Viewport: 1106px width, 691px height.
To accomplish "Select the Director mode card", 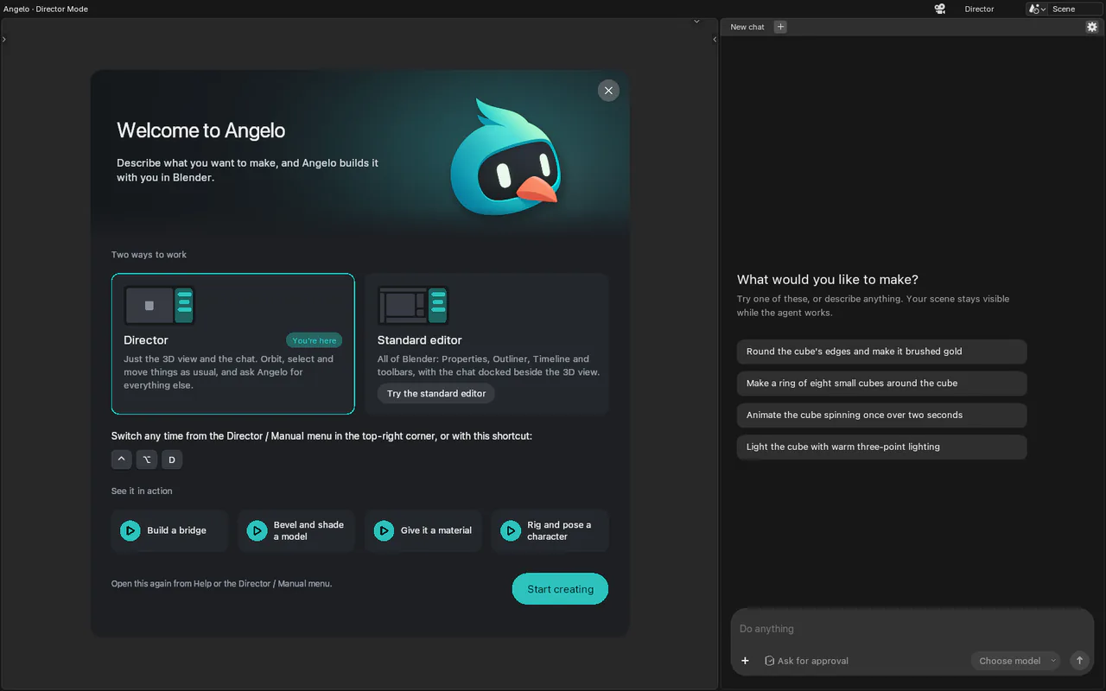I will click(232, 344).
